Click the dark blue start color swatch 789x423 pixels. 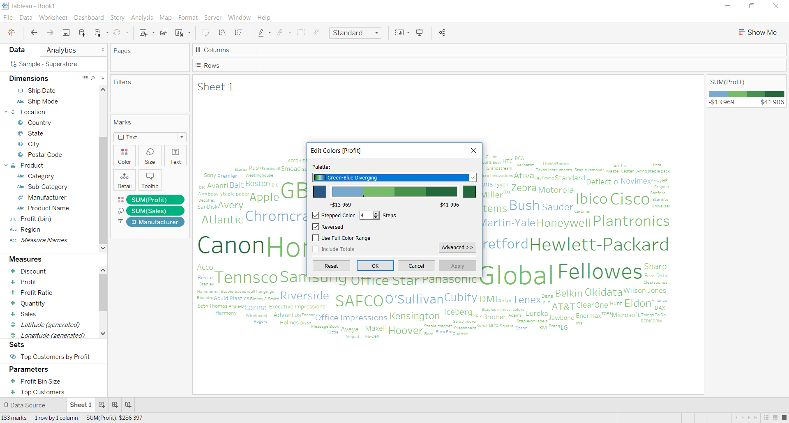pos(320,192)
